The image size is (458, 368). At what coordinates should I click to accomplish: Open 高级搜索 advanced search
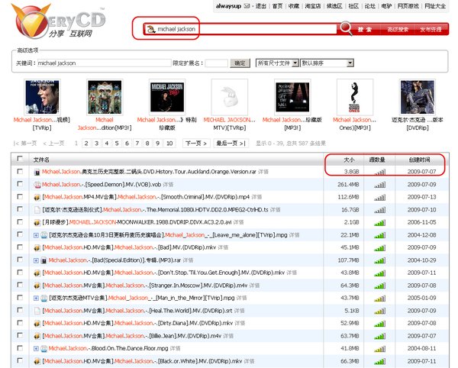click(x=398, y=30)
